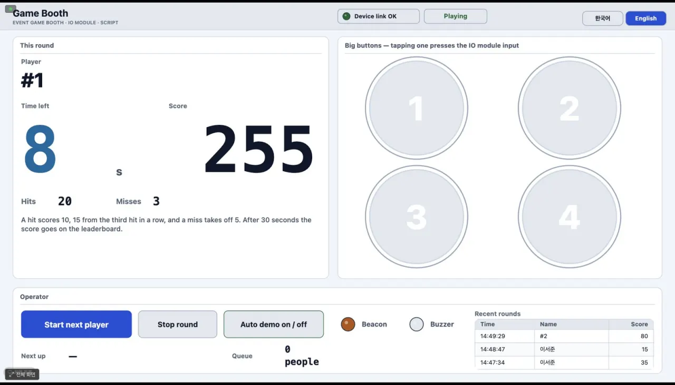Select recent round row for #2
Viewport: 675px width, 385px height.
pos(564,336)
